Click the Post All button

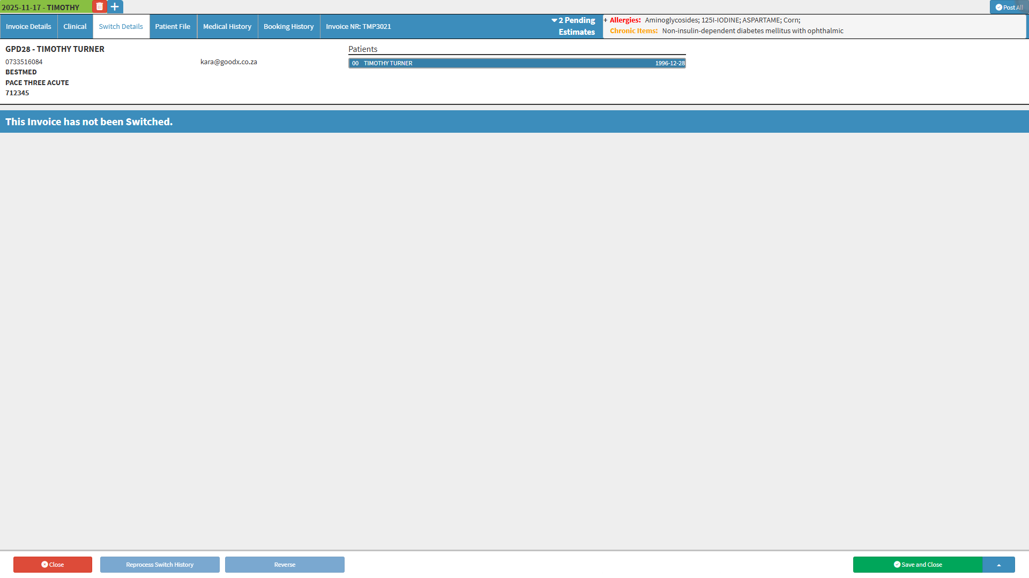pos(1009,7)
